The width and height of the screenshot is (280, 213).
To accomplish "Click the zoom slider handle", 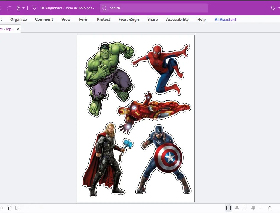I will [270, 208].
